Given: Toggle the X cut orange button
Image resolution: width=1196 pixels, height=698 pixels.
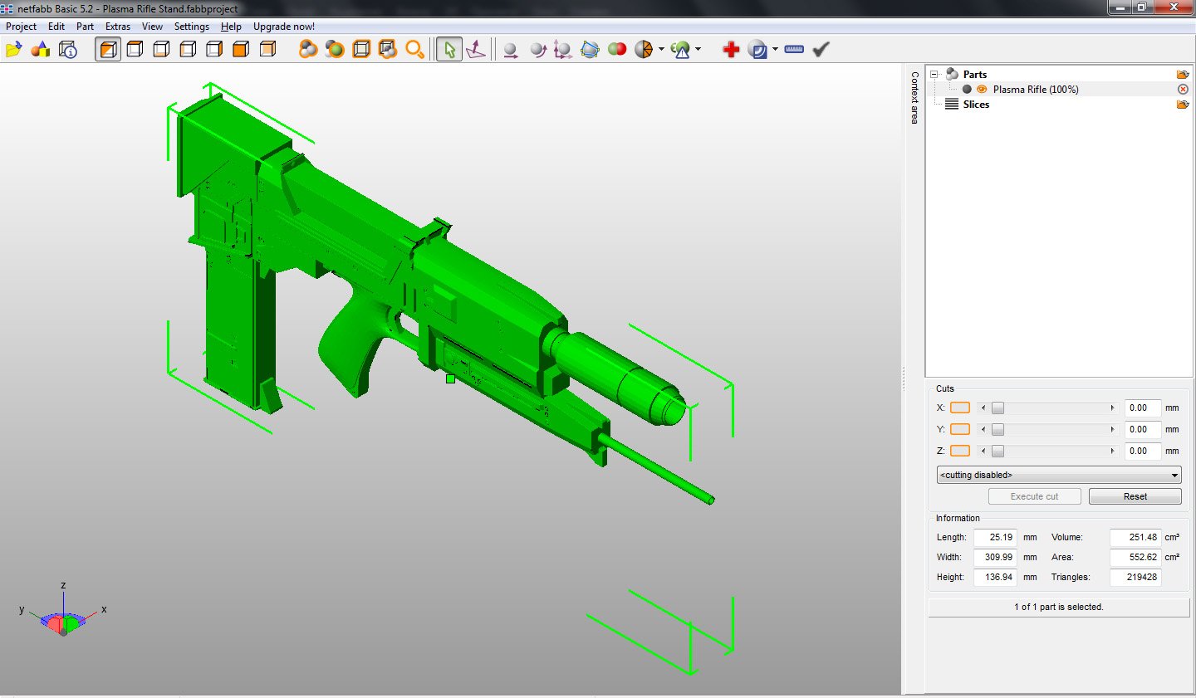Looking at the screenshot, I should tap(960, 408).
